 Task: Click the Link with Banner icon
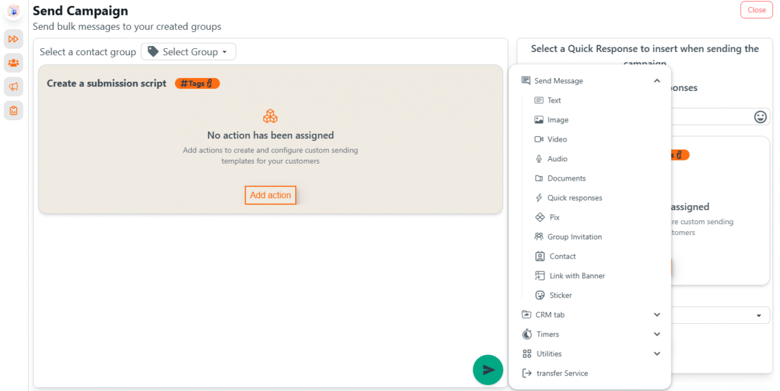tap(539, 276)
